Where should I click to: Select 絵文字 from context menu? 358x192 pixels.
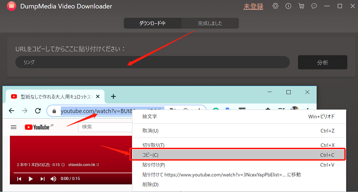(x=239, y=117)
